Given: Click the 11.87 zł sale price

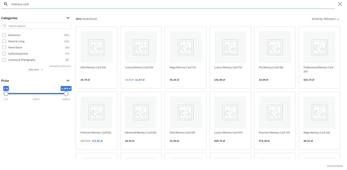Looking at the screenshot, I should [x=140, y=80].
